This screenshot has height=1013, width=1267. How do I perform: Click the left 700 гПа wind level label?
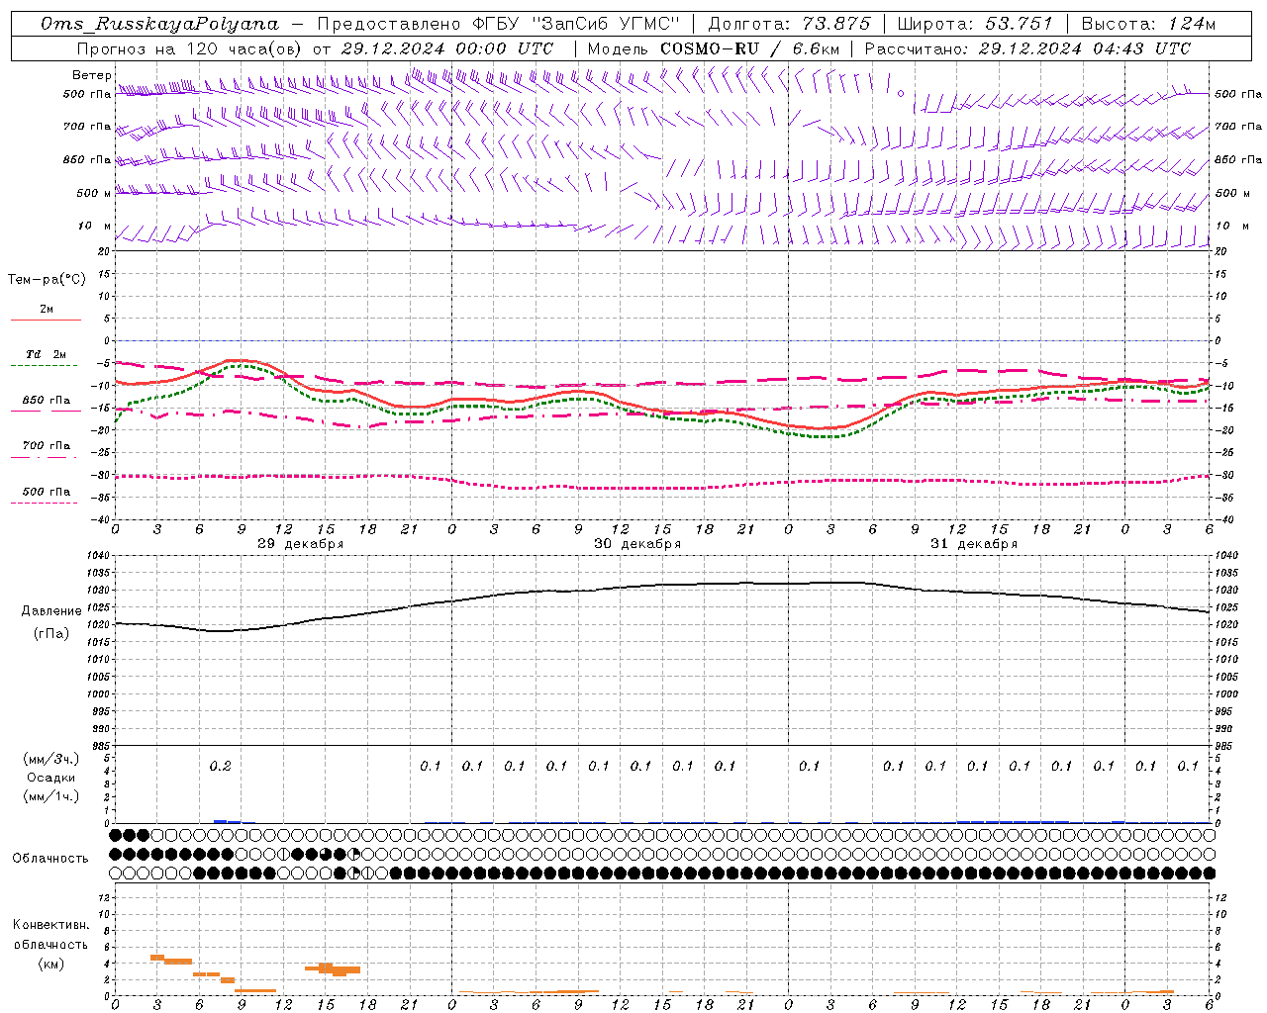pyautogui.click(x=87, y=127)
